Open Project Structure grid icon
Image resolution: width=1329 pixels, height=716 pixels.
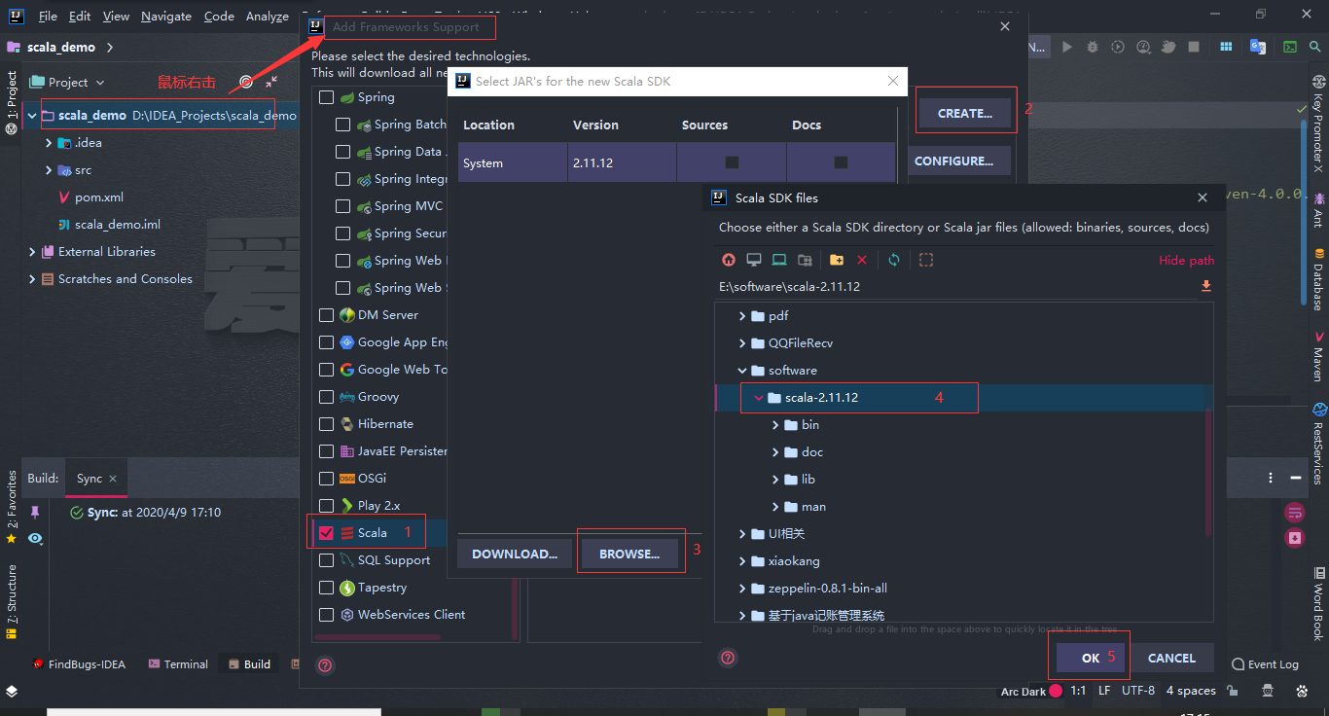click(x=1227, y=47)
